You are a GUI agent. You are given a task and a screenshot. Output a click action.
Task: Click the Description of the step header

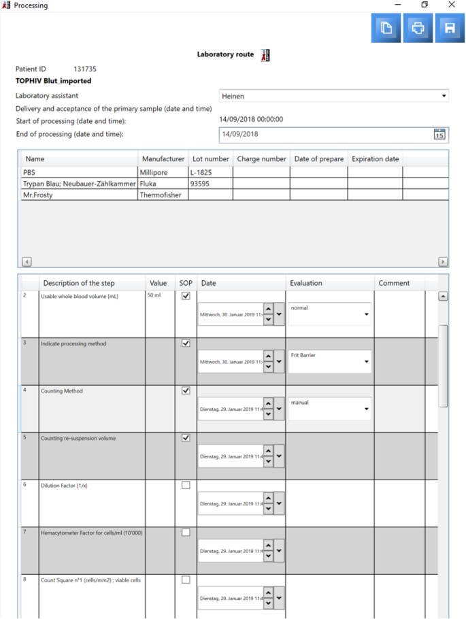click(x=92, y=283)
